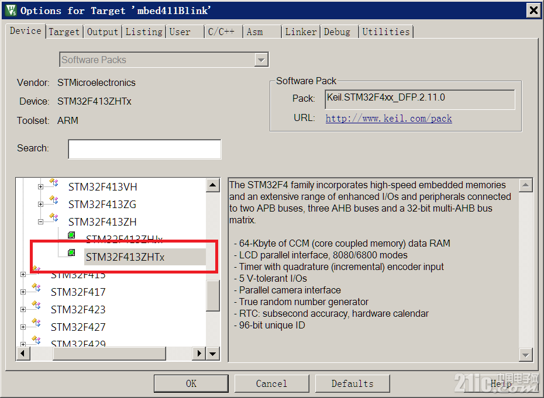Expand the STM32F415 tree node
This screenshot has height=398, width=544.
23,275
